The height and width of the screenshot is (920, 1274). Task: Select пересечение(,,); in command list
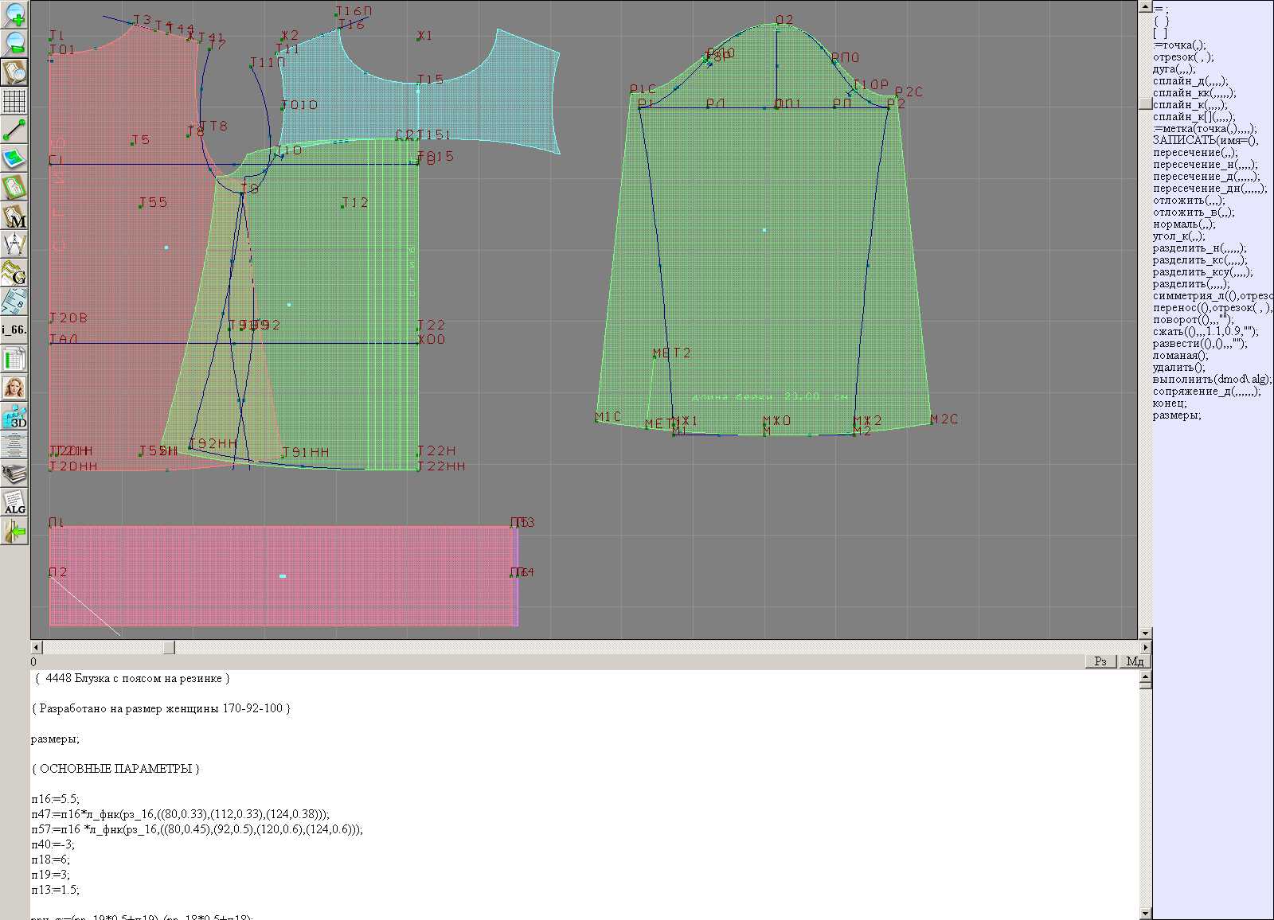(1194, 153)
